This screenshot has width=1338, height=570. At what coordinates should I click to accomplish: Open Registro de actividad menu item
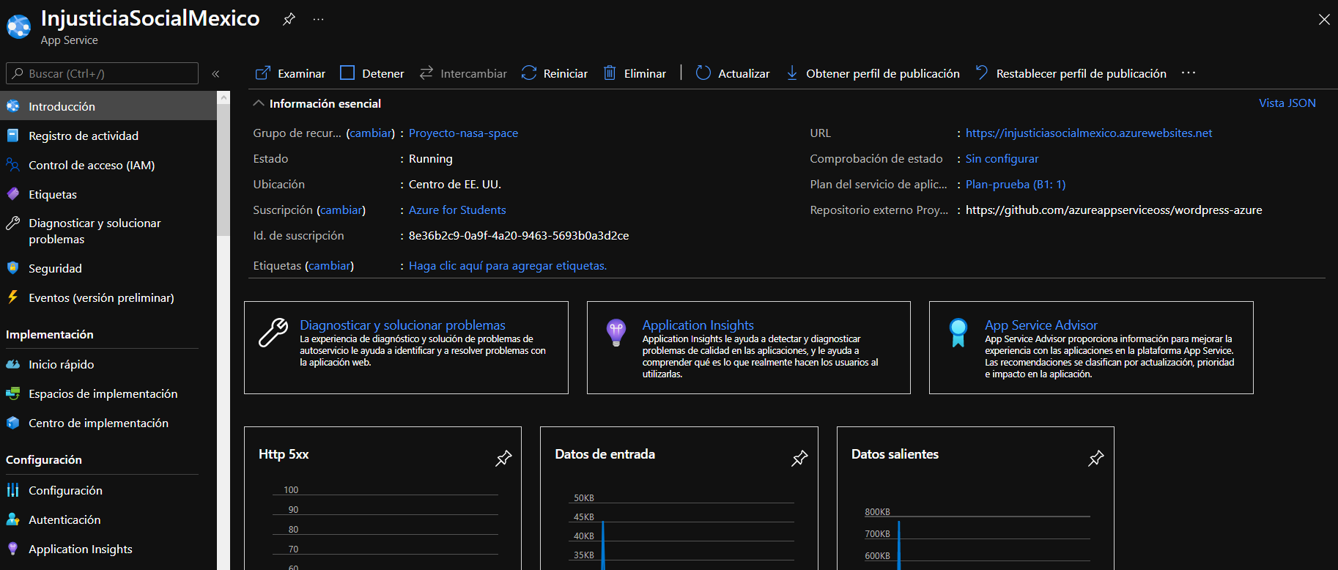point(108,136)
